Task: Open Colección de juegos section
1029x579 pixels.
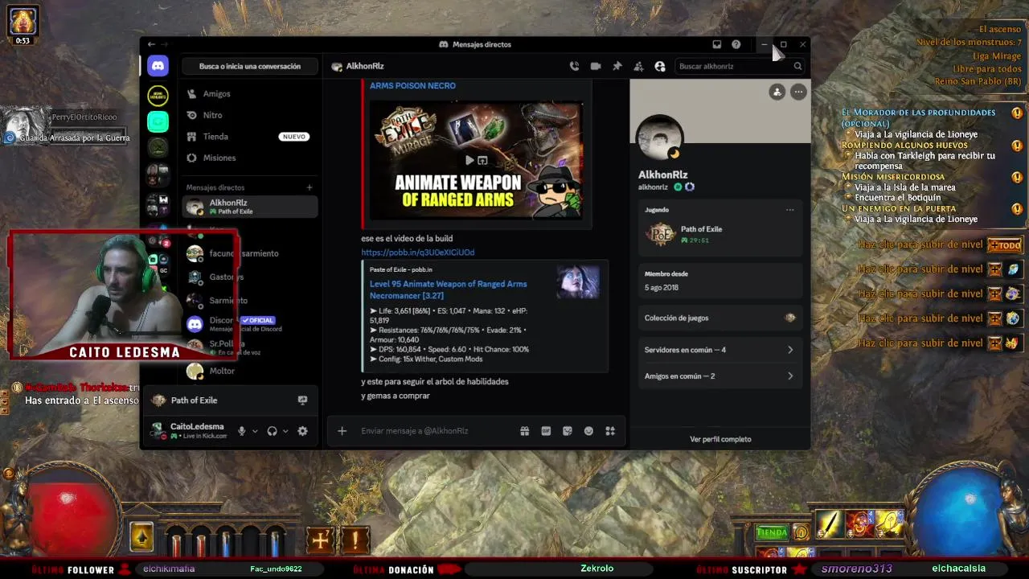Action: [x=719, y=318]
